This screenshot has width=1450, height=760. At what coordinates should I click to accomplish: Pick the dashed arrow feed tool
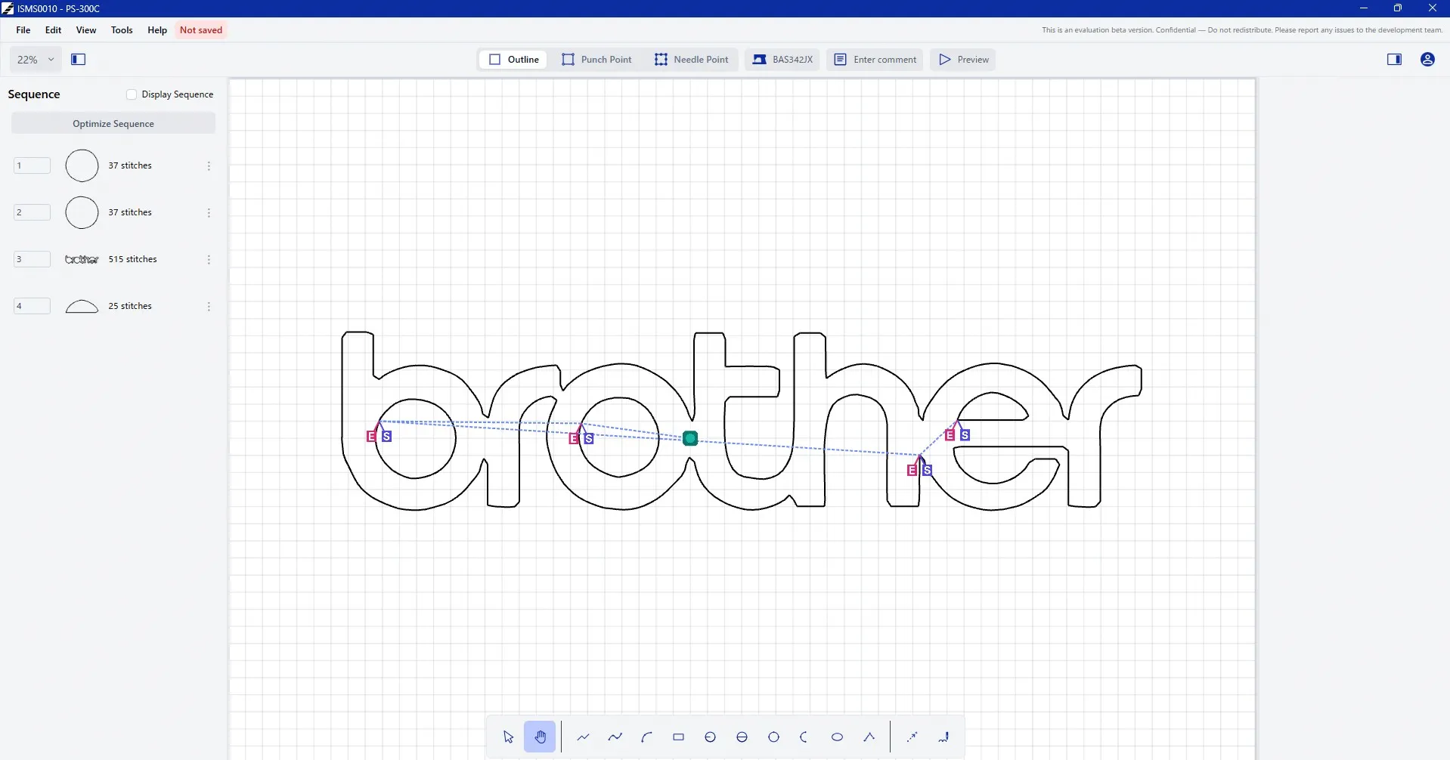click(x=912, y=737)
